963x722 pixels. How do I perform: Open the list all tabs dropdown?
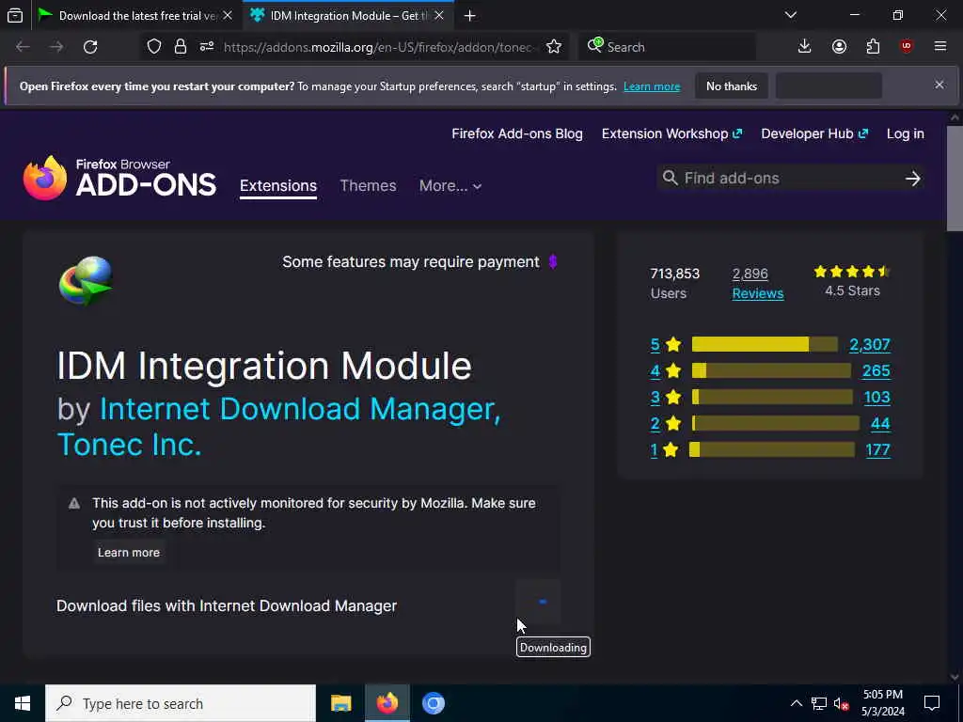point(791,15)
